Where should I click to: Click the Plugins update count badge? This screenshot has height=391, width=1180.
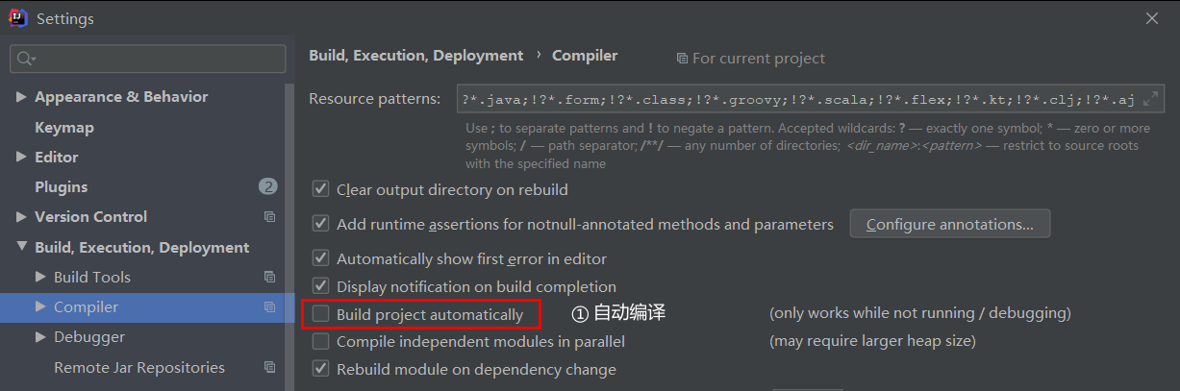pyautogui.click(x=268, y=186)
